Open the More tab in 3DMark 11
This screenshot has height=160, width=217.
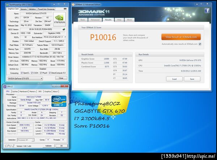(129, 20)
